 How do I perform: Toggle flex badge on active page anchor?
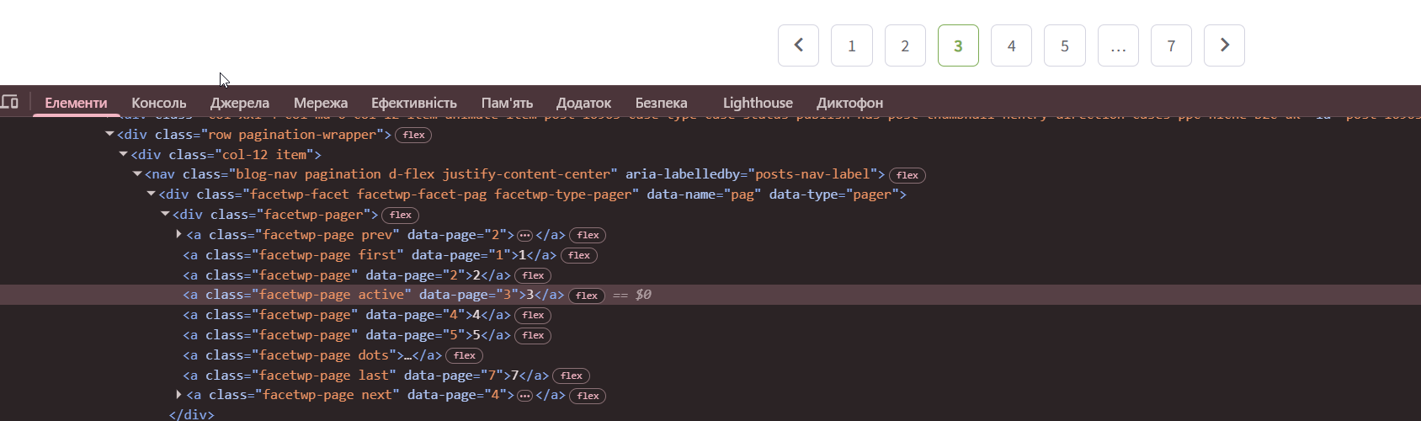pyautogui.click(x=587, y=296)
